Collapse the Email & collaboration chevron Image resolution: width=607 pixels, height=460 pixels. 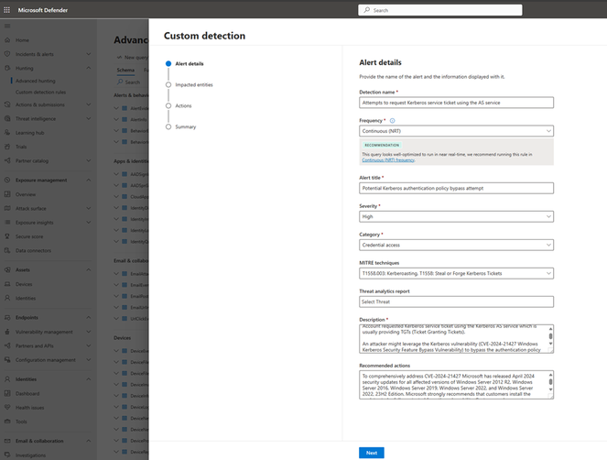click(89, 441)
